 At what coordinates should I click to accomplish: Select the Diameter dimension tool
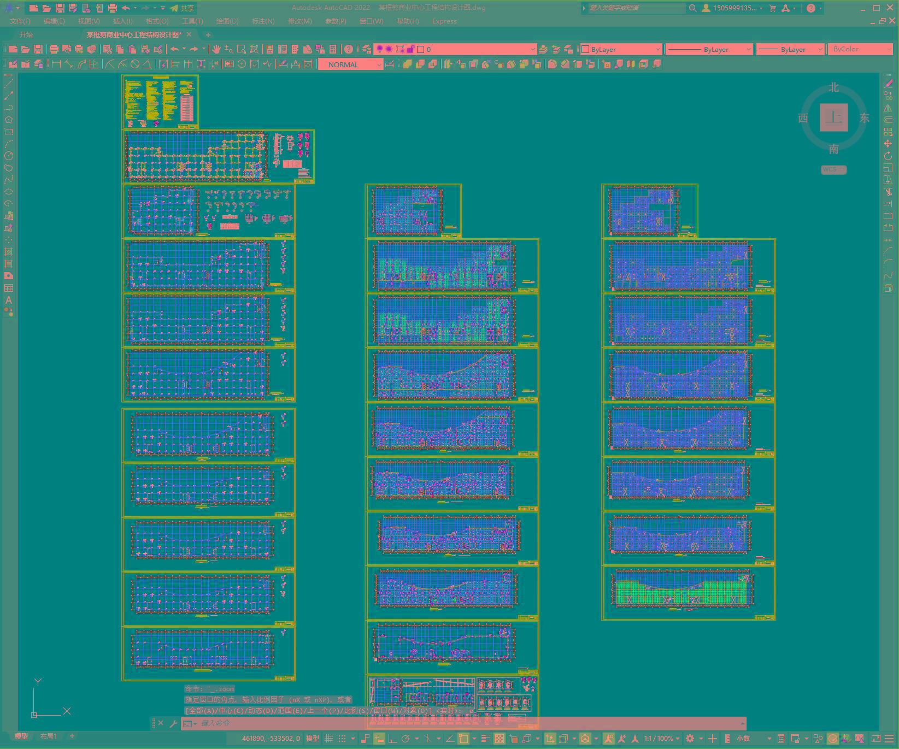[135, 64]
